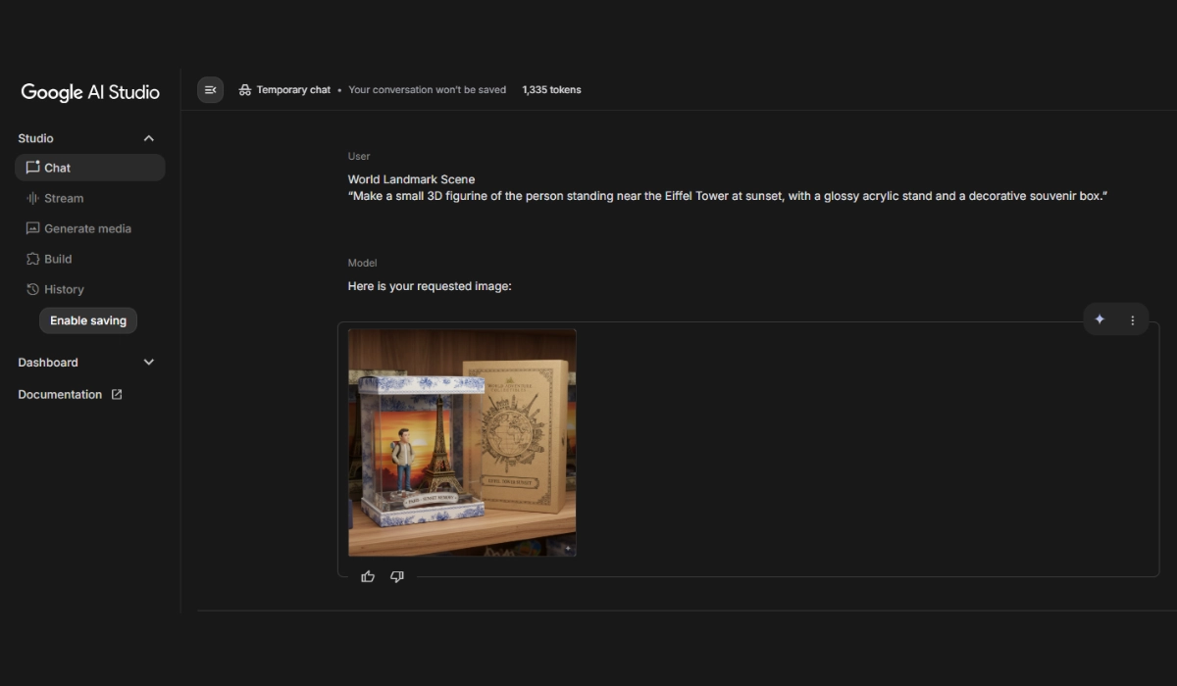The width and height of the screenshot is (1177, 686).
Task: Select Generate media in the sidebar
Action: point(87,228)
